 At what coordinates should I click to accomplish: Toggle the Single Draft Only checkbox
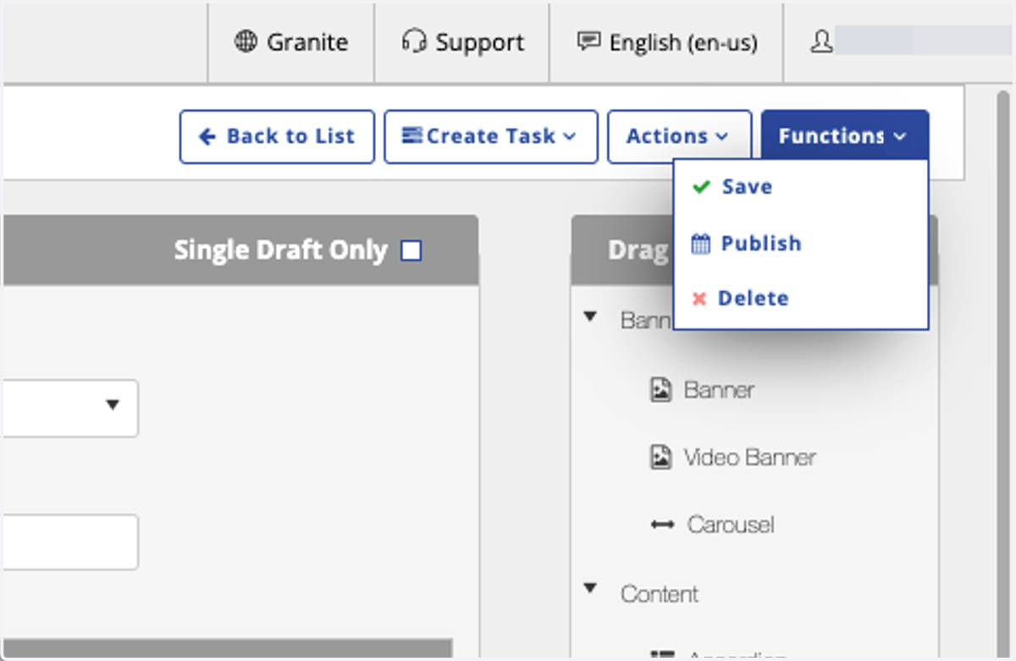411,251
